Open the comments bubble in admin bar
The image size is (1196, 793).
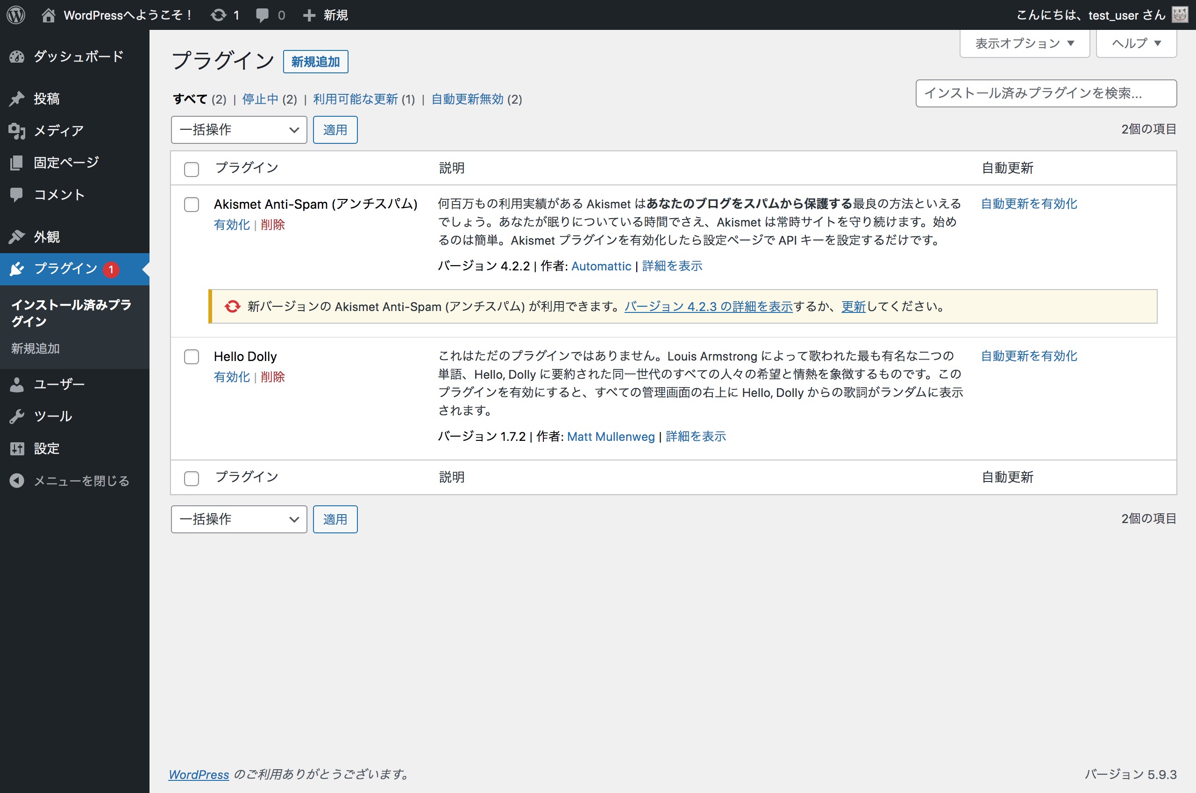(x=262, y=14)
